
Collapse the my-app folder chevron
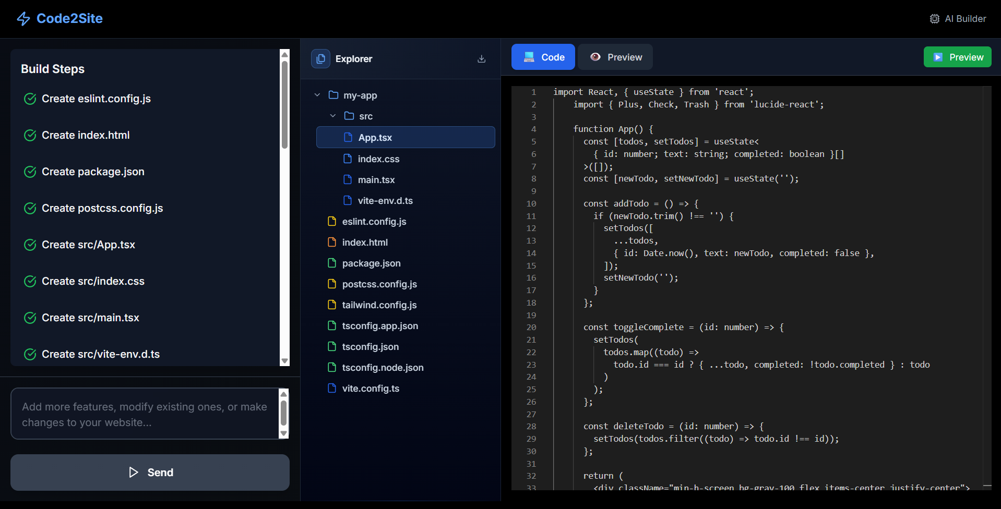[317, 95]
